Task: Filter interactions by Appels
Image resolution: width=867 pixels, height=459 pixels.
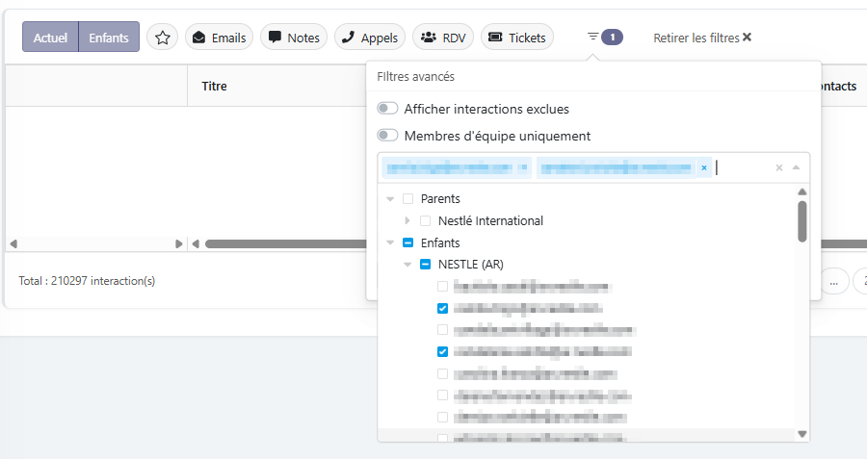Action: pos(370,38)
